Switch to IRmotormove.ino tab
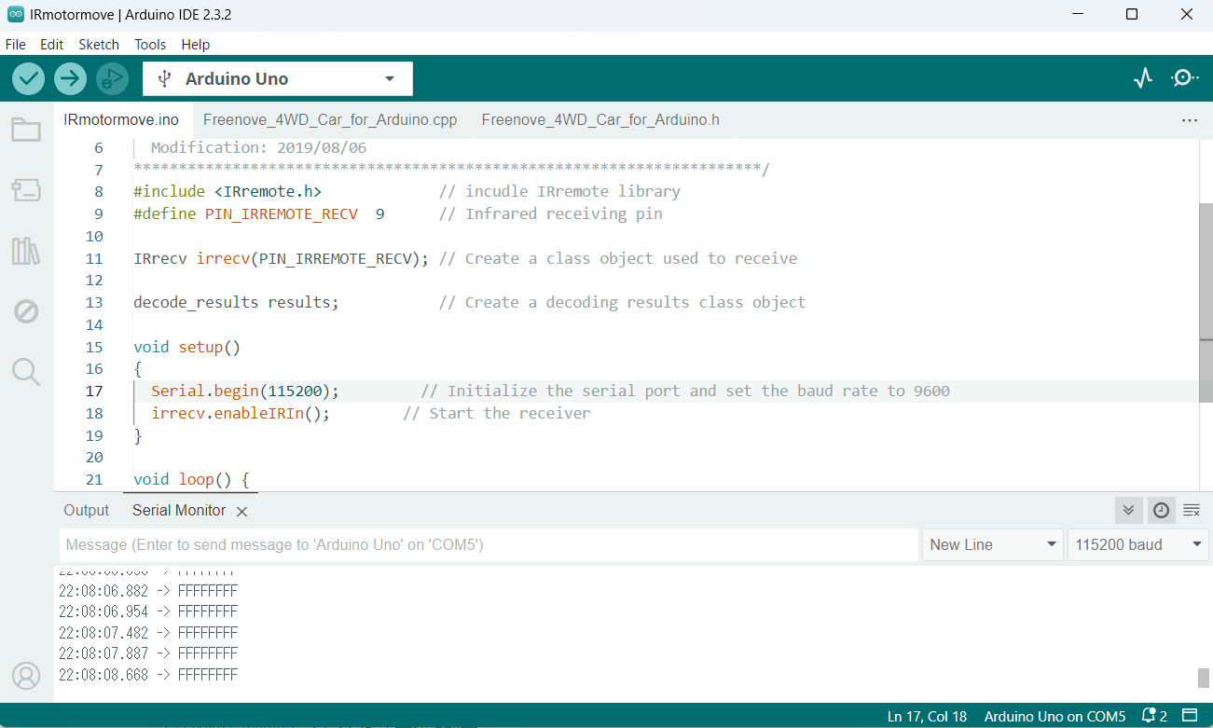 [x=121, y=120]
